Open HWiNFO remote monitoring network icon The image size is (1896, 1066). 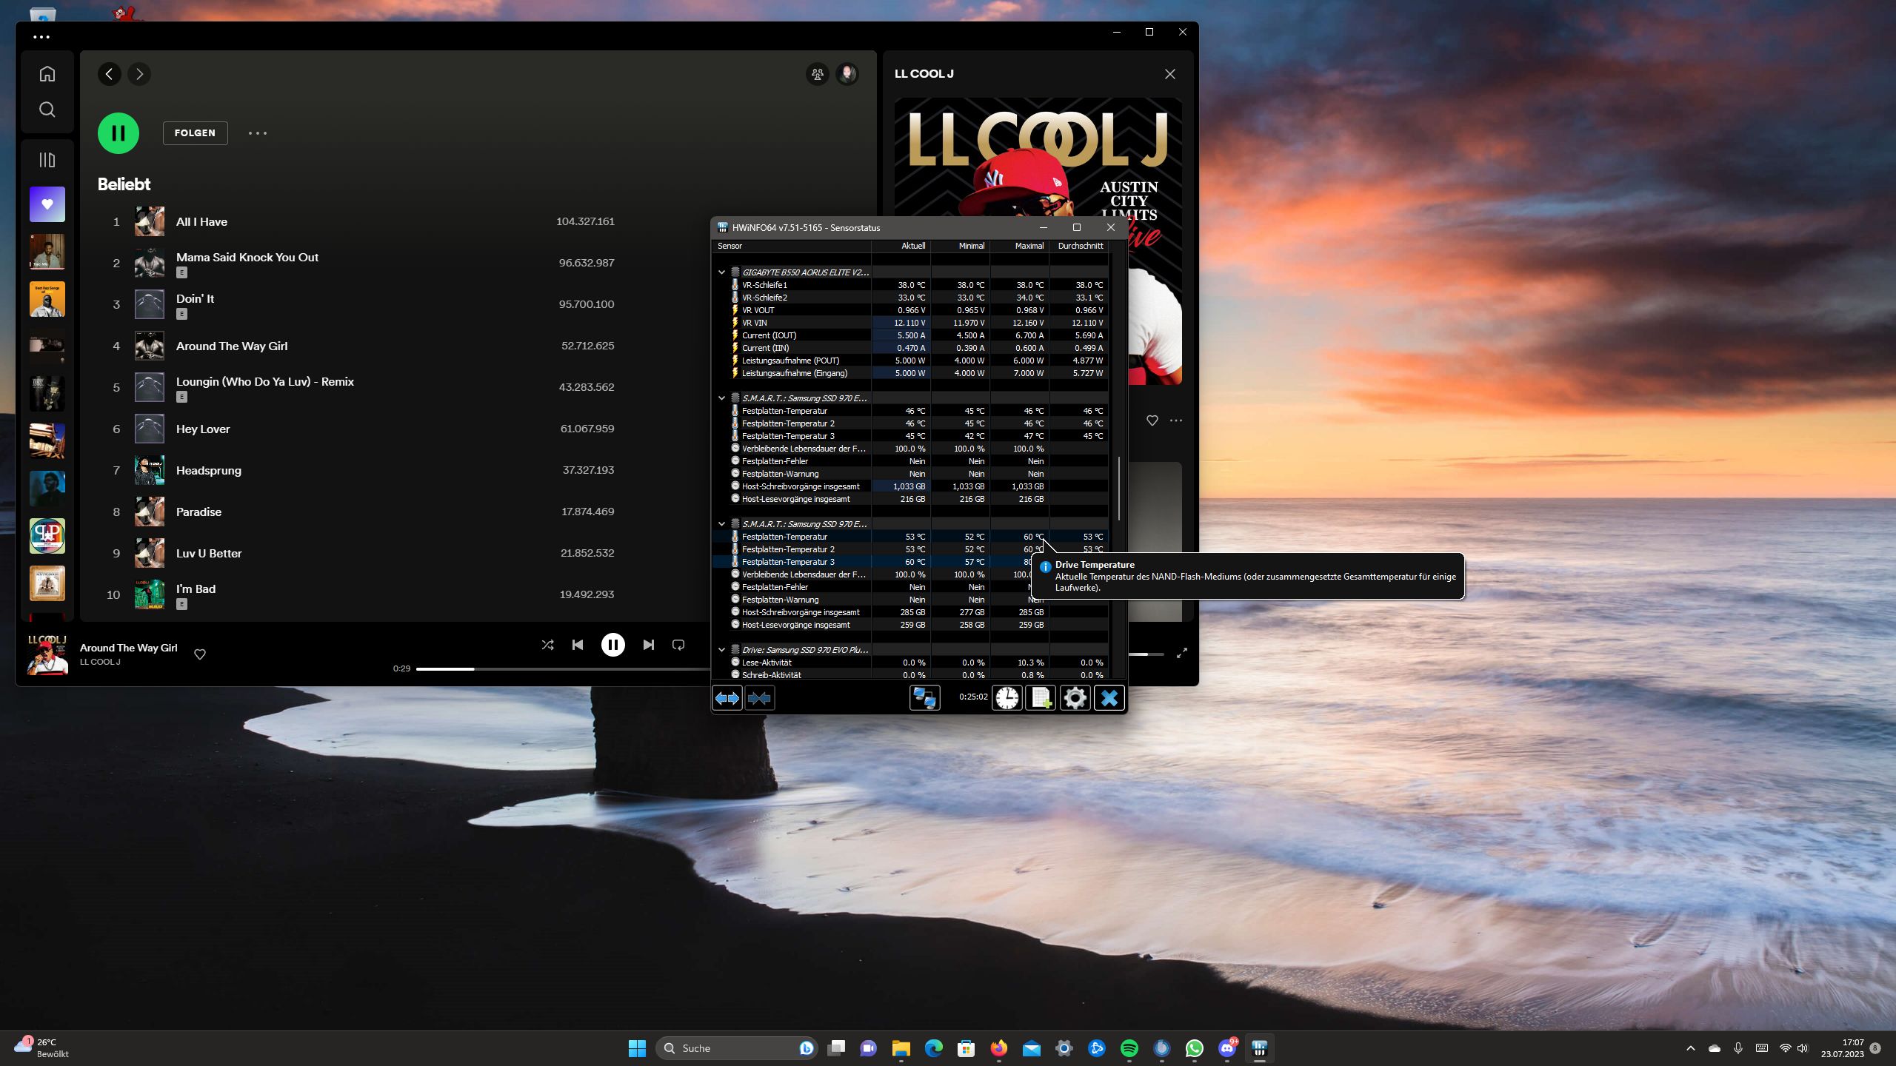click(x=924, y=697)
